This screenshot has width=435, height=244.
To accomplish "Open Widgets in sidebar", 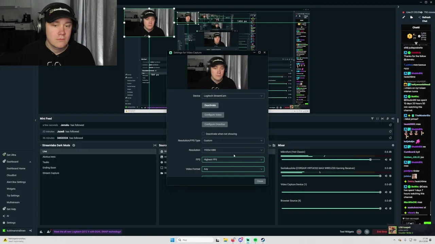I will (11, 189).
